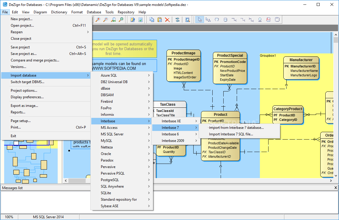This screenshot has height=220, width=339.
Task: Open Export as image option
Action: coord(46,106)
